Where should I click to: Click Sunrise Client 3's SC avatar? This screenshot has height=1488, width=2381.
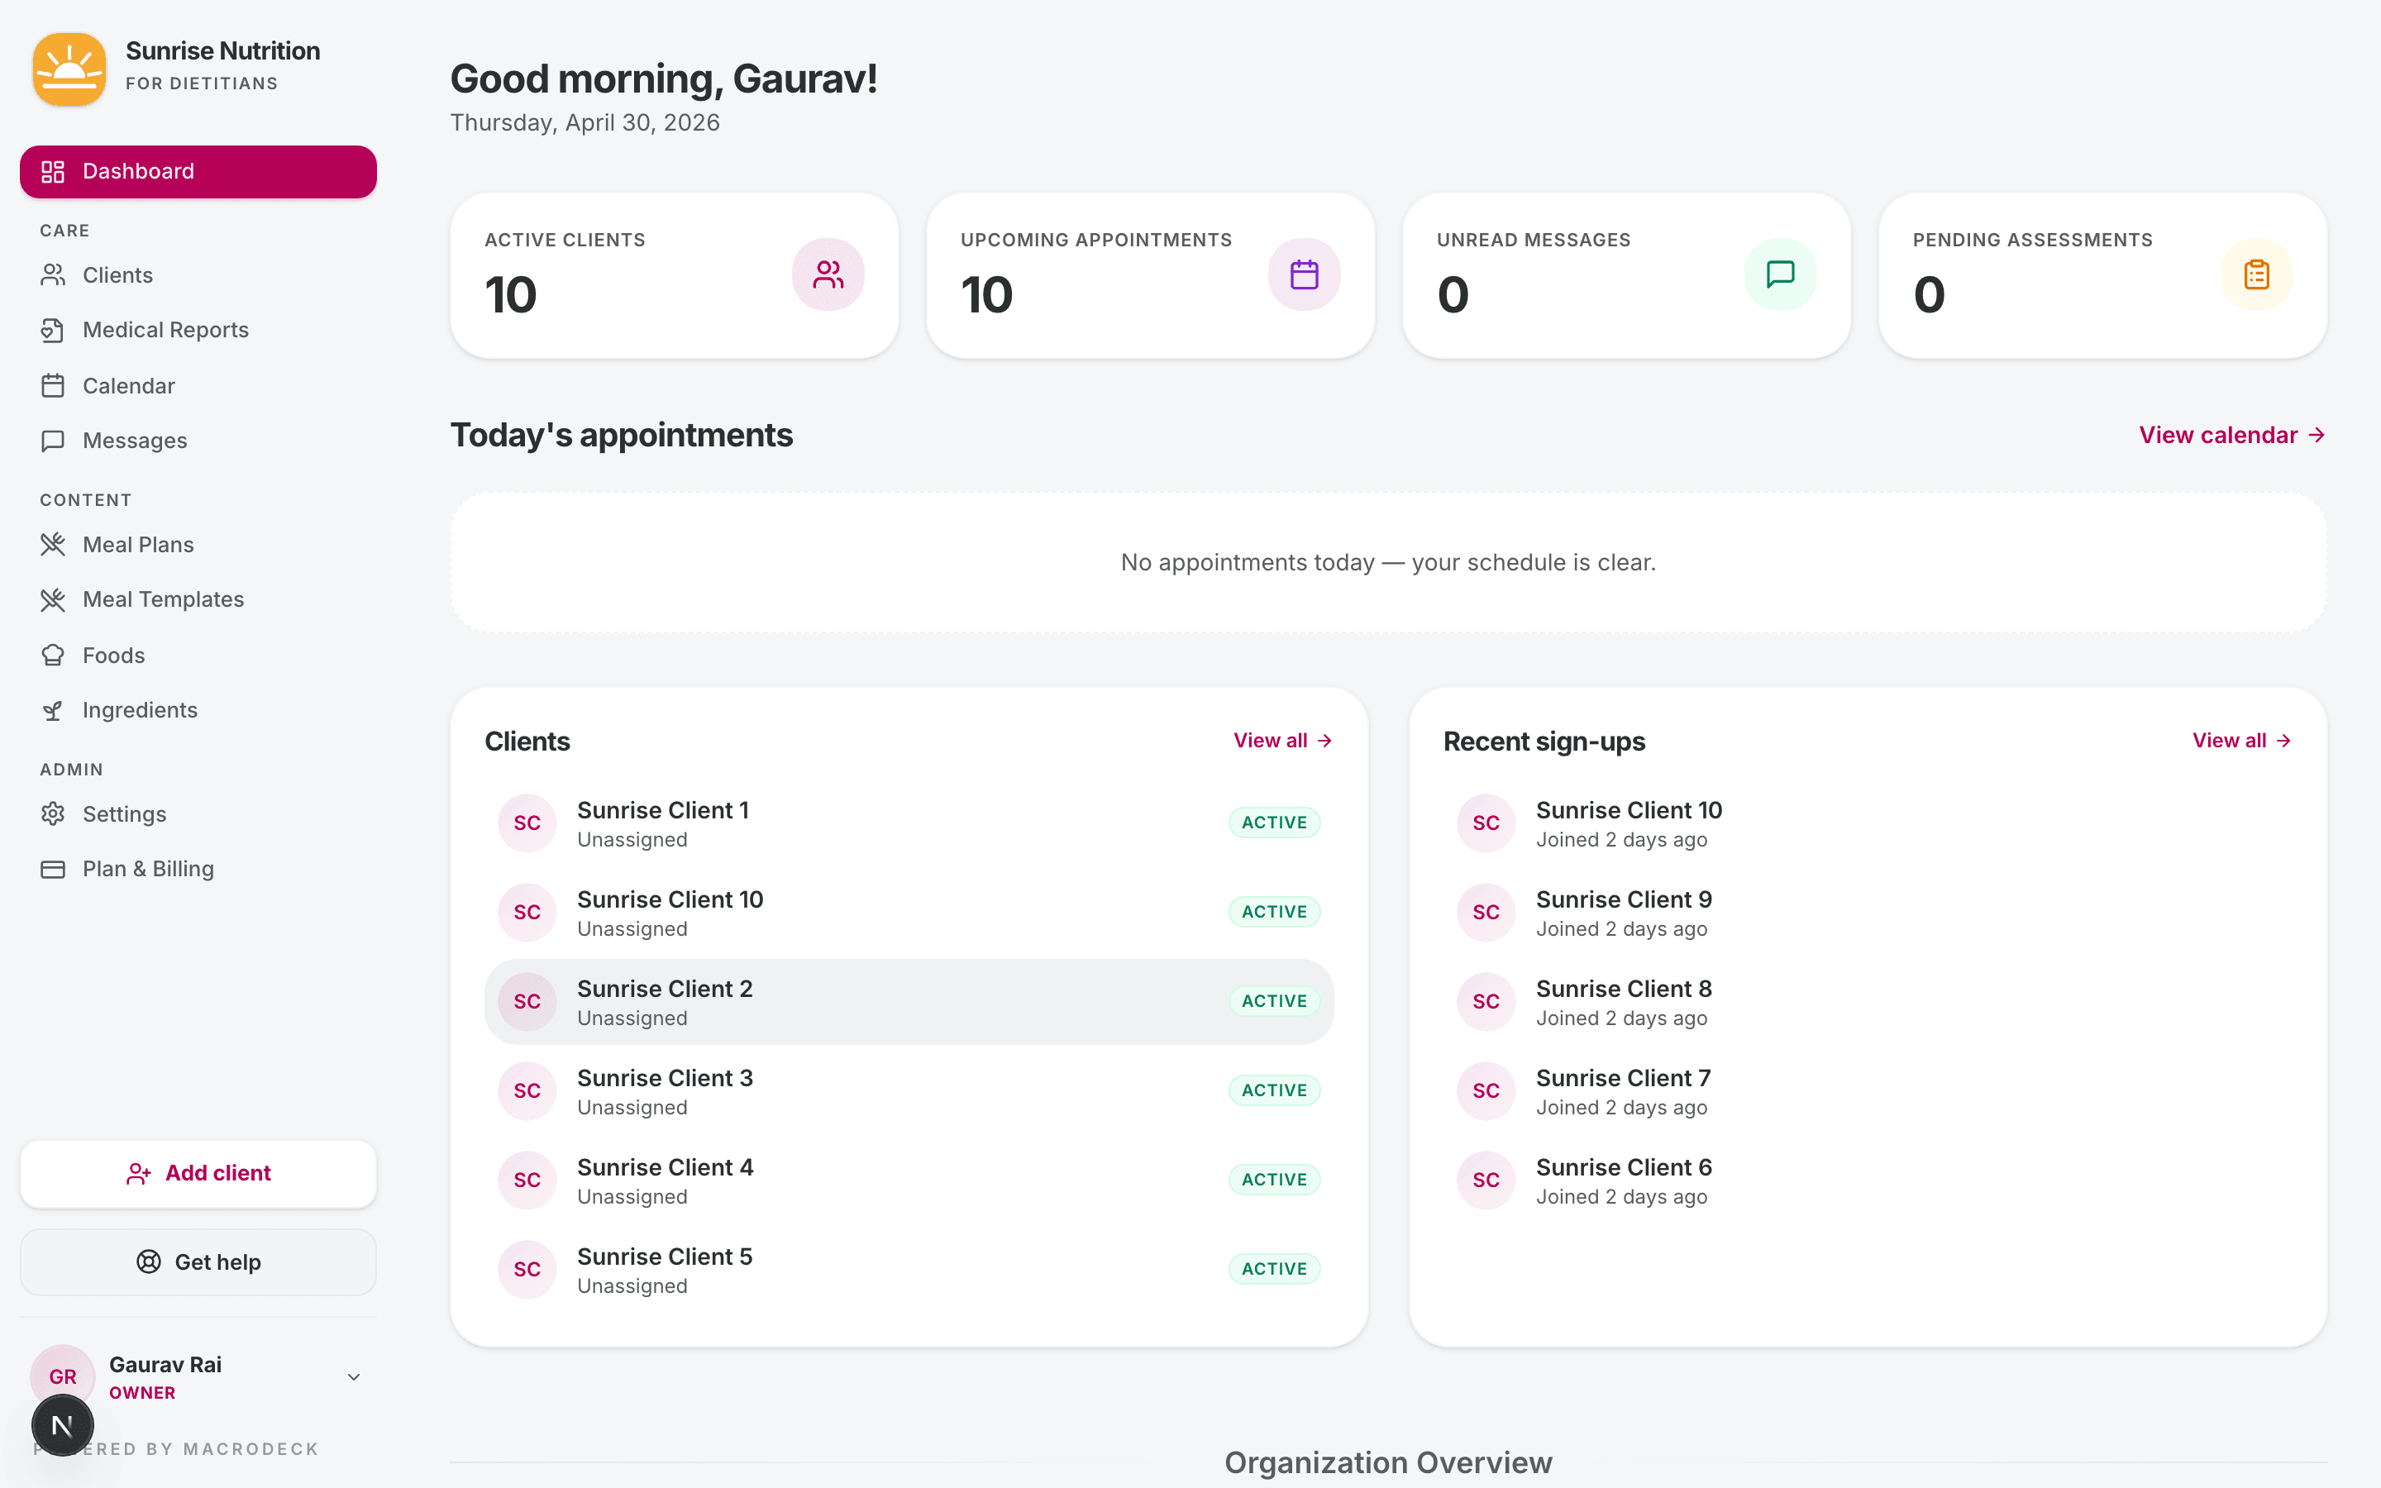tap(527, 1090)
